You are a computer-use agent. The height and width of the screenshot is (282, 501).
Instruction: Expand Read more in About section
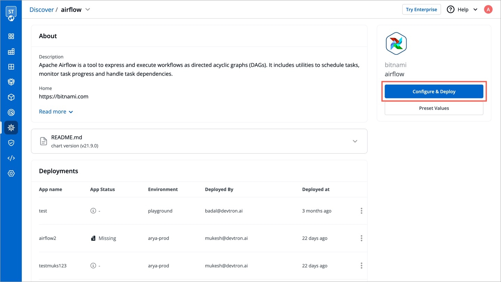[x=56, y=112]
